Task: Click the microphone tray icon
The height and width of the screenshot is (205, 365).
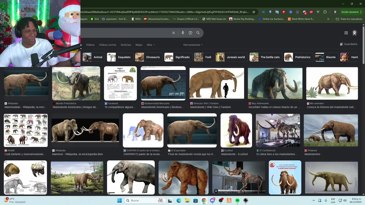Action: tap(326, 200)
